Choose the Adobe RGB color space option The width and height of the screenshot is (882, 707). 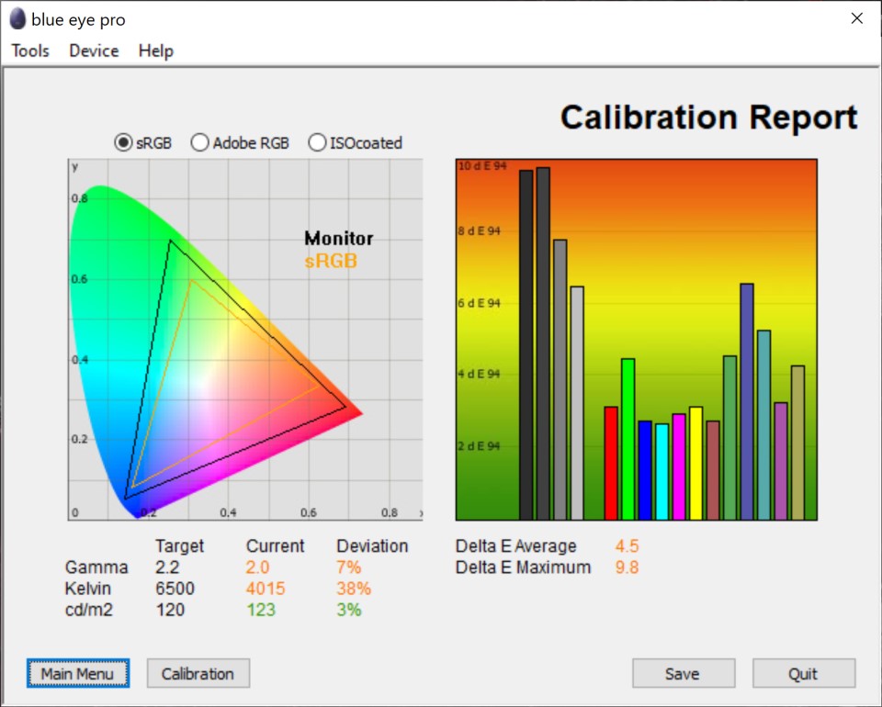(199, 142)
